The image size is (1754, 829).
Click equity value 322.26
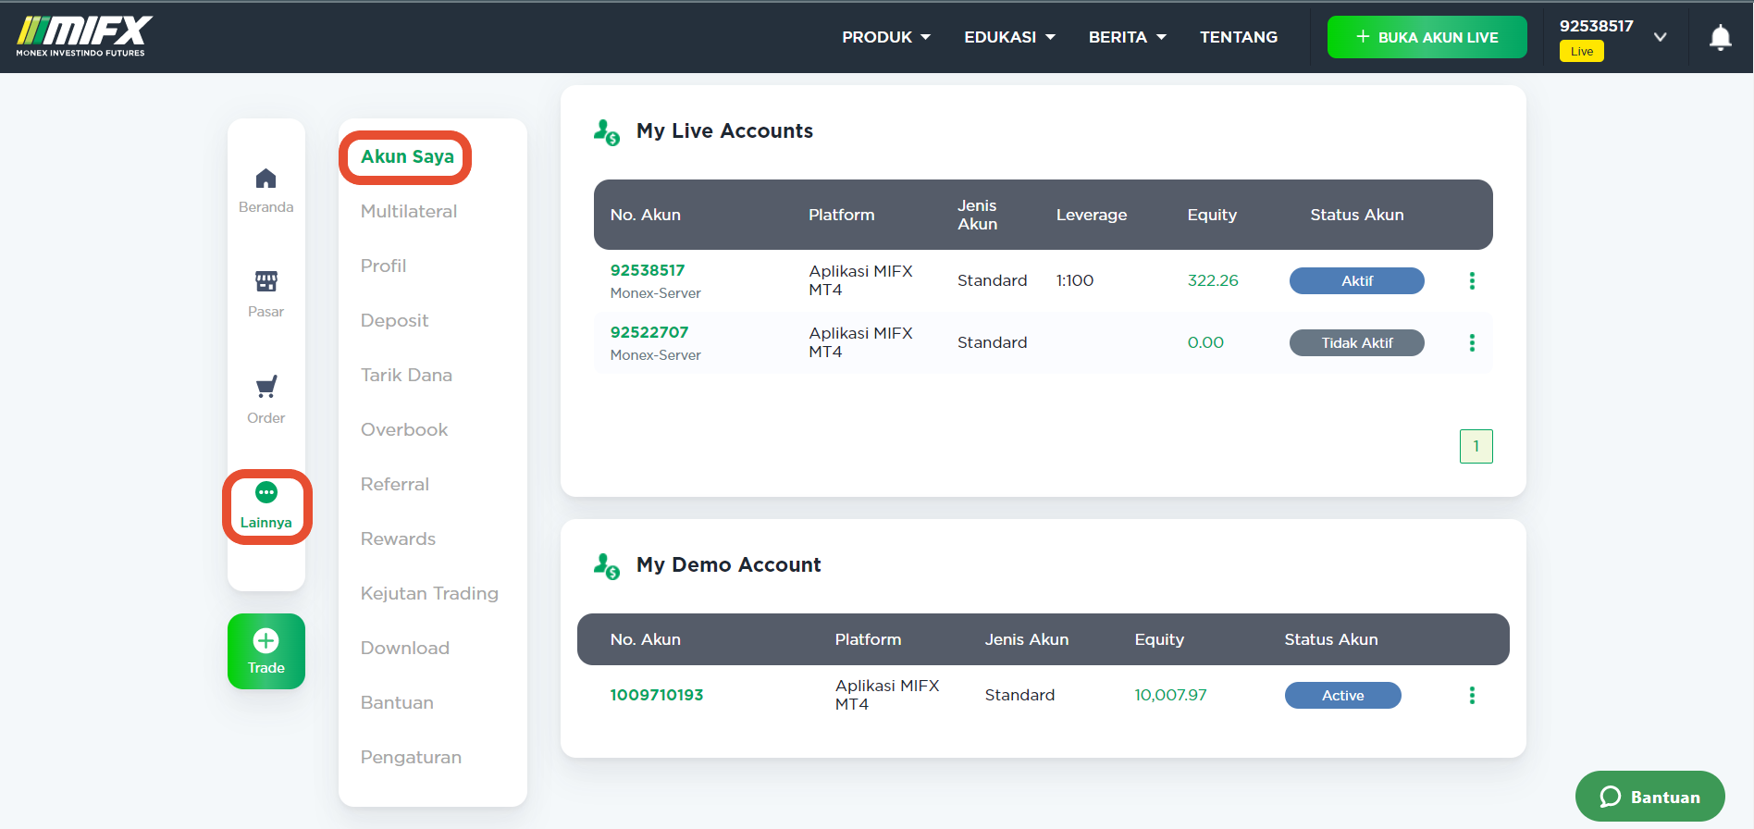pyautogui.click(x=1213, y=280)
